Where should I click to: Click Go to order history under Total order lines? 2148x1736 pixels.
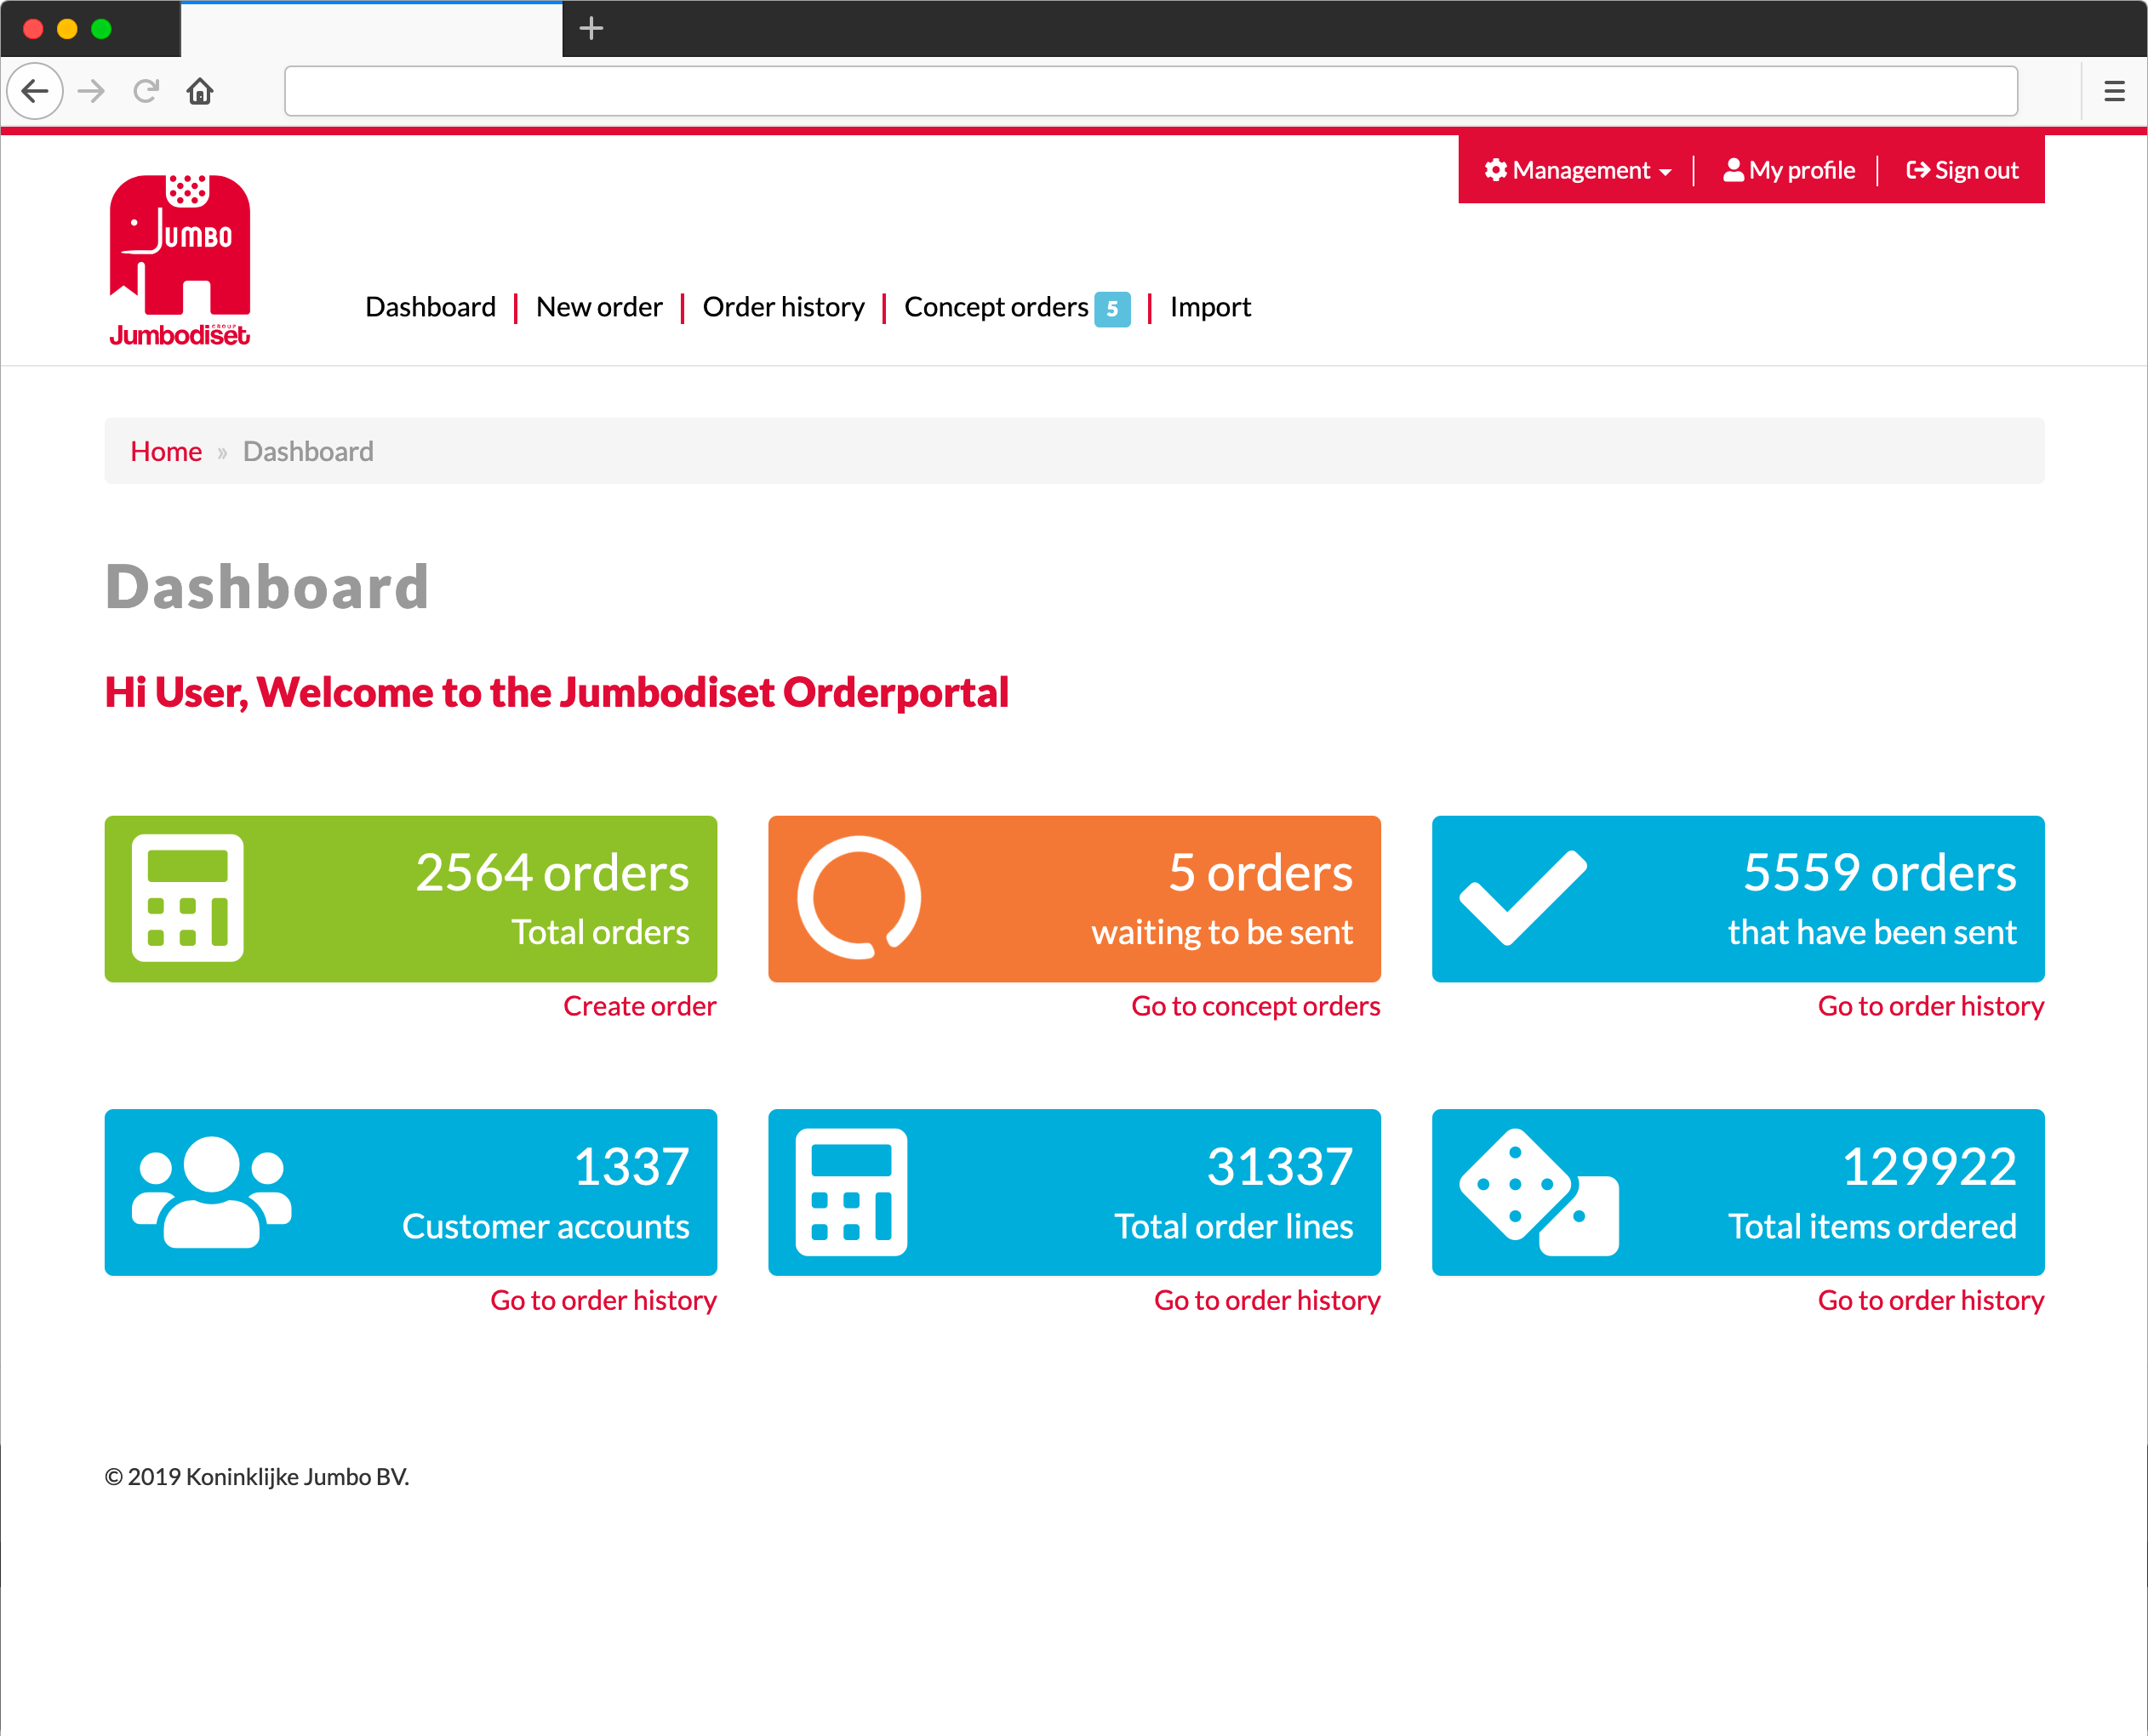(x=1267, y=1300)
